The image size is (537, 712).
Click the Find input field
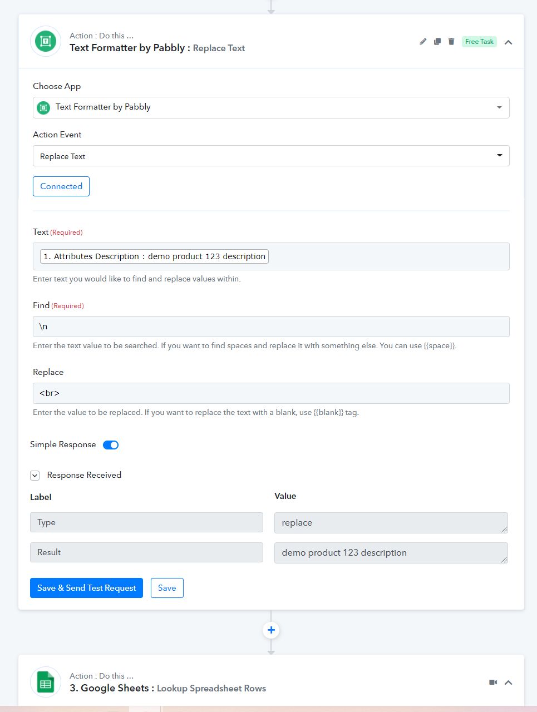pyautogui.click(x=271, y=327)
